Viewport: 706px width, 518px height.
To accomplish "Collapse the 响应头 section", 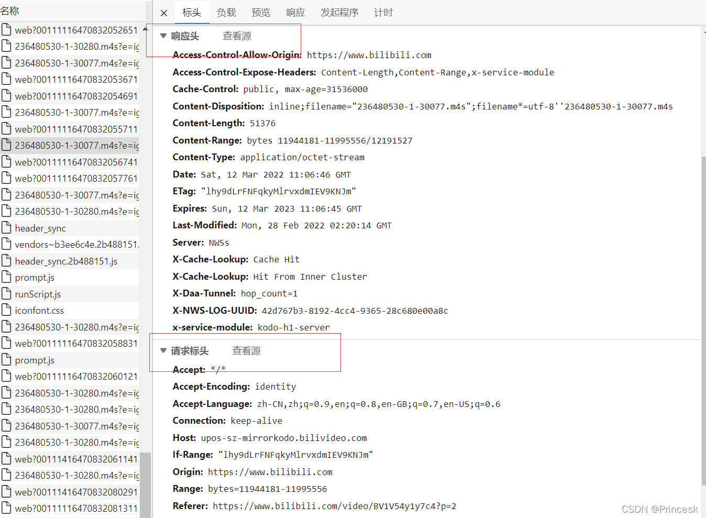I will pos(163,36).
